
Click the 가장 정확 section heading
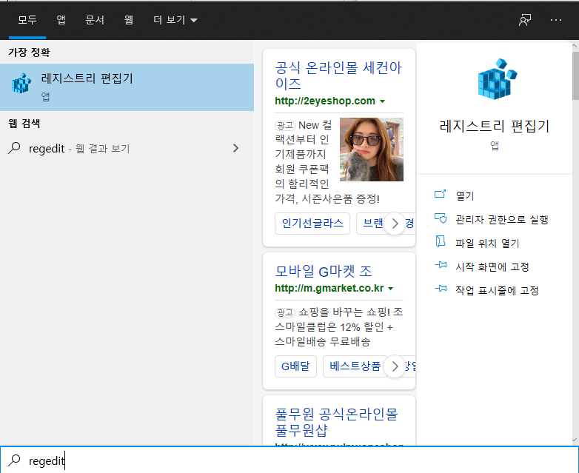coord(29,52)
